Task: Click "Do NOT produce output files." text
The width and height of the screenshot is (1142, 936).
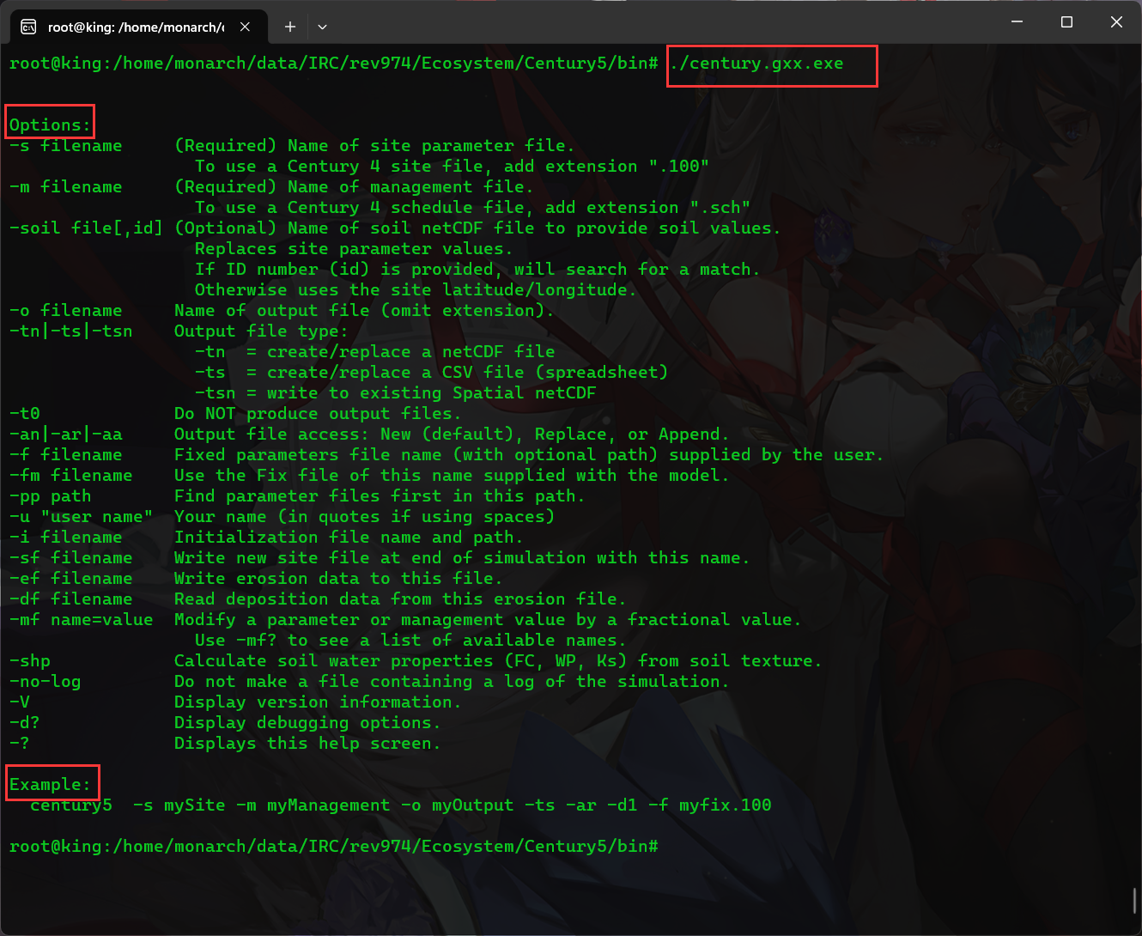Action: click(x=318, y=414)
